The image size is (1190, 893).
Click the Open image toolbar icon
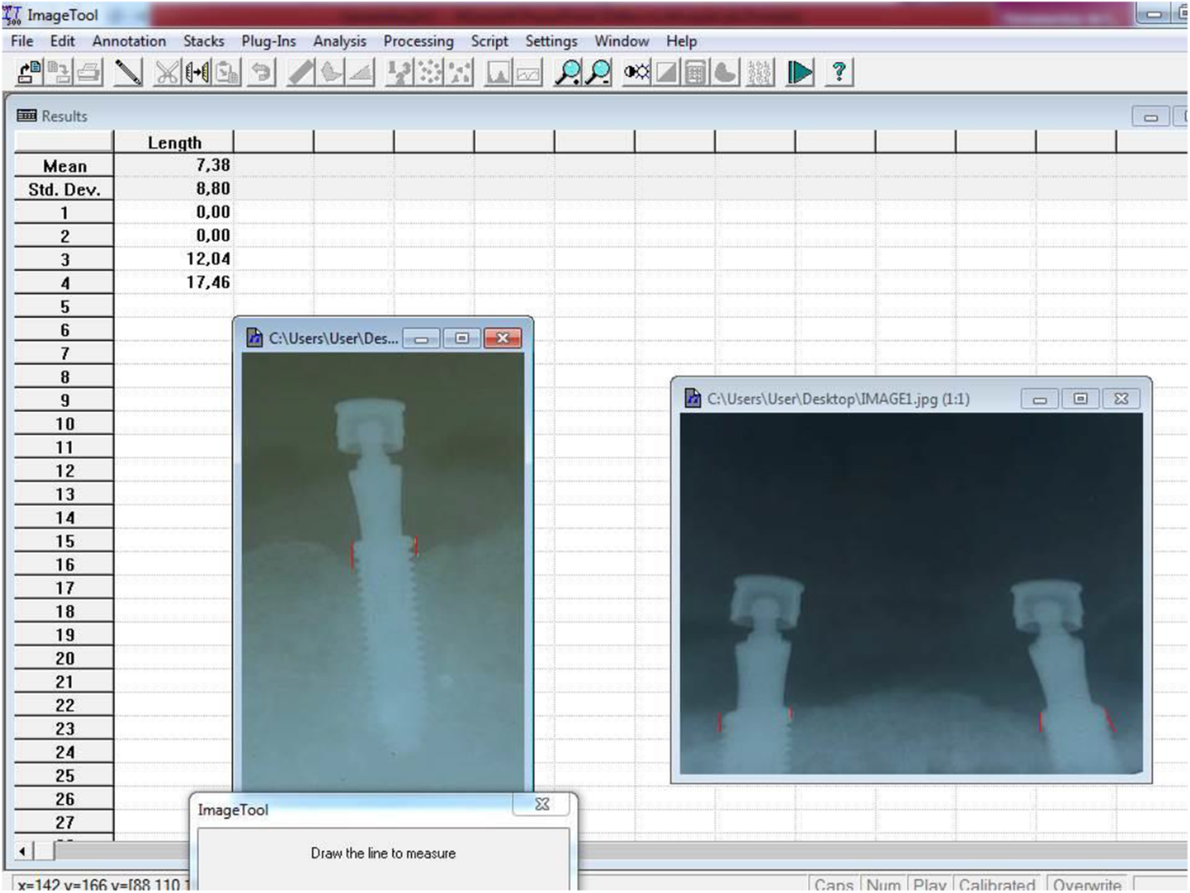(29, 73)
